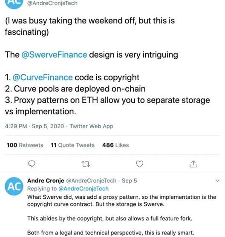Open AC profile avatar at top
225x237 pixels.
[14, 4]
